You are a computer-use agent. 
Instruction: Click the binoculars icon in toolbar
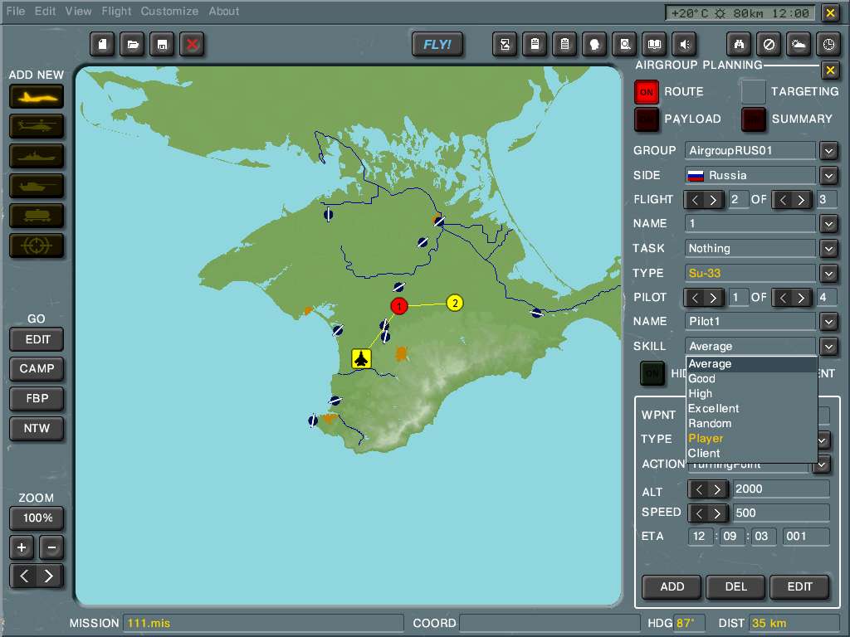[740, 45]
